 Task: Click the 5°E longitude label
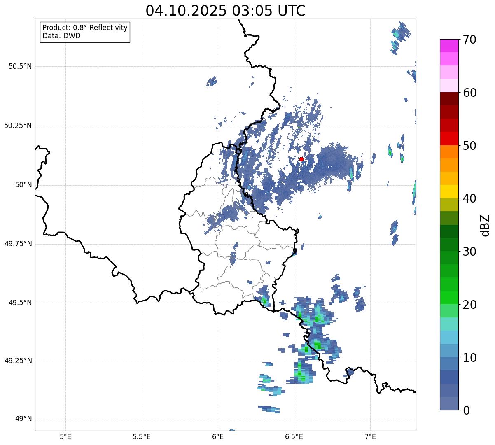[65, 436]
